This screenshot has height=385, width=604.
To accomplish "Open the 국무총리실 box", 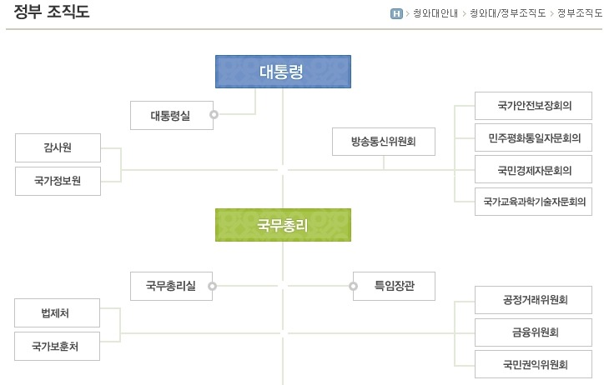I will (170, 287).
